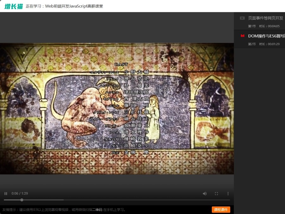
Task: Click the play icon beside 页面事件等网页开发
Action: point(242,18)
